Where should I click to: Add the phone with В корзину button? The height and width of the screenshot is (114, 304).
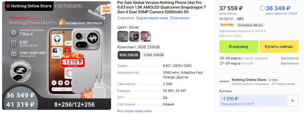(x=239, y=47)
